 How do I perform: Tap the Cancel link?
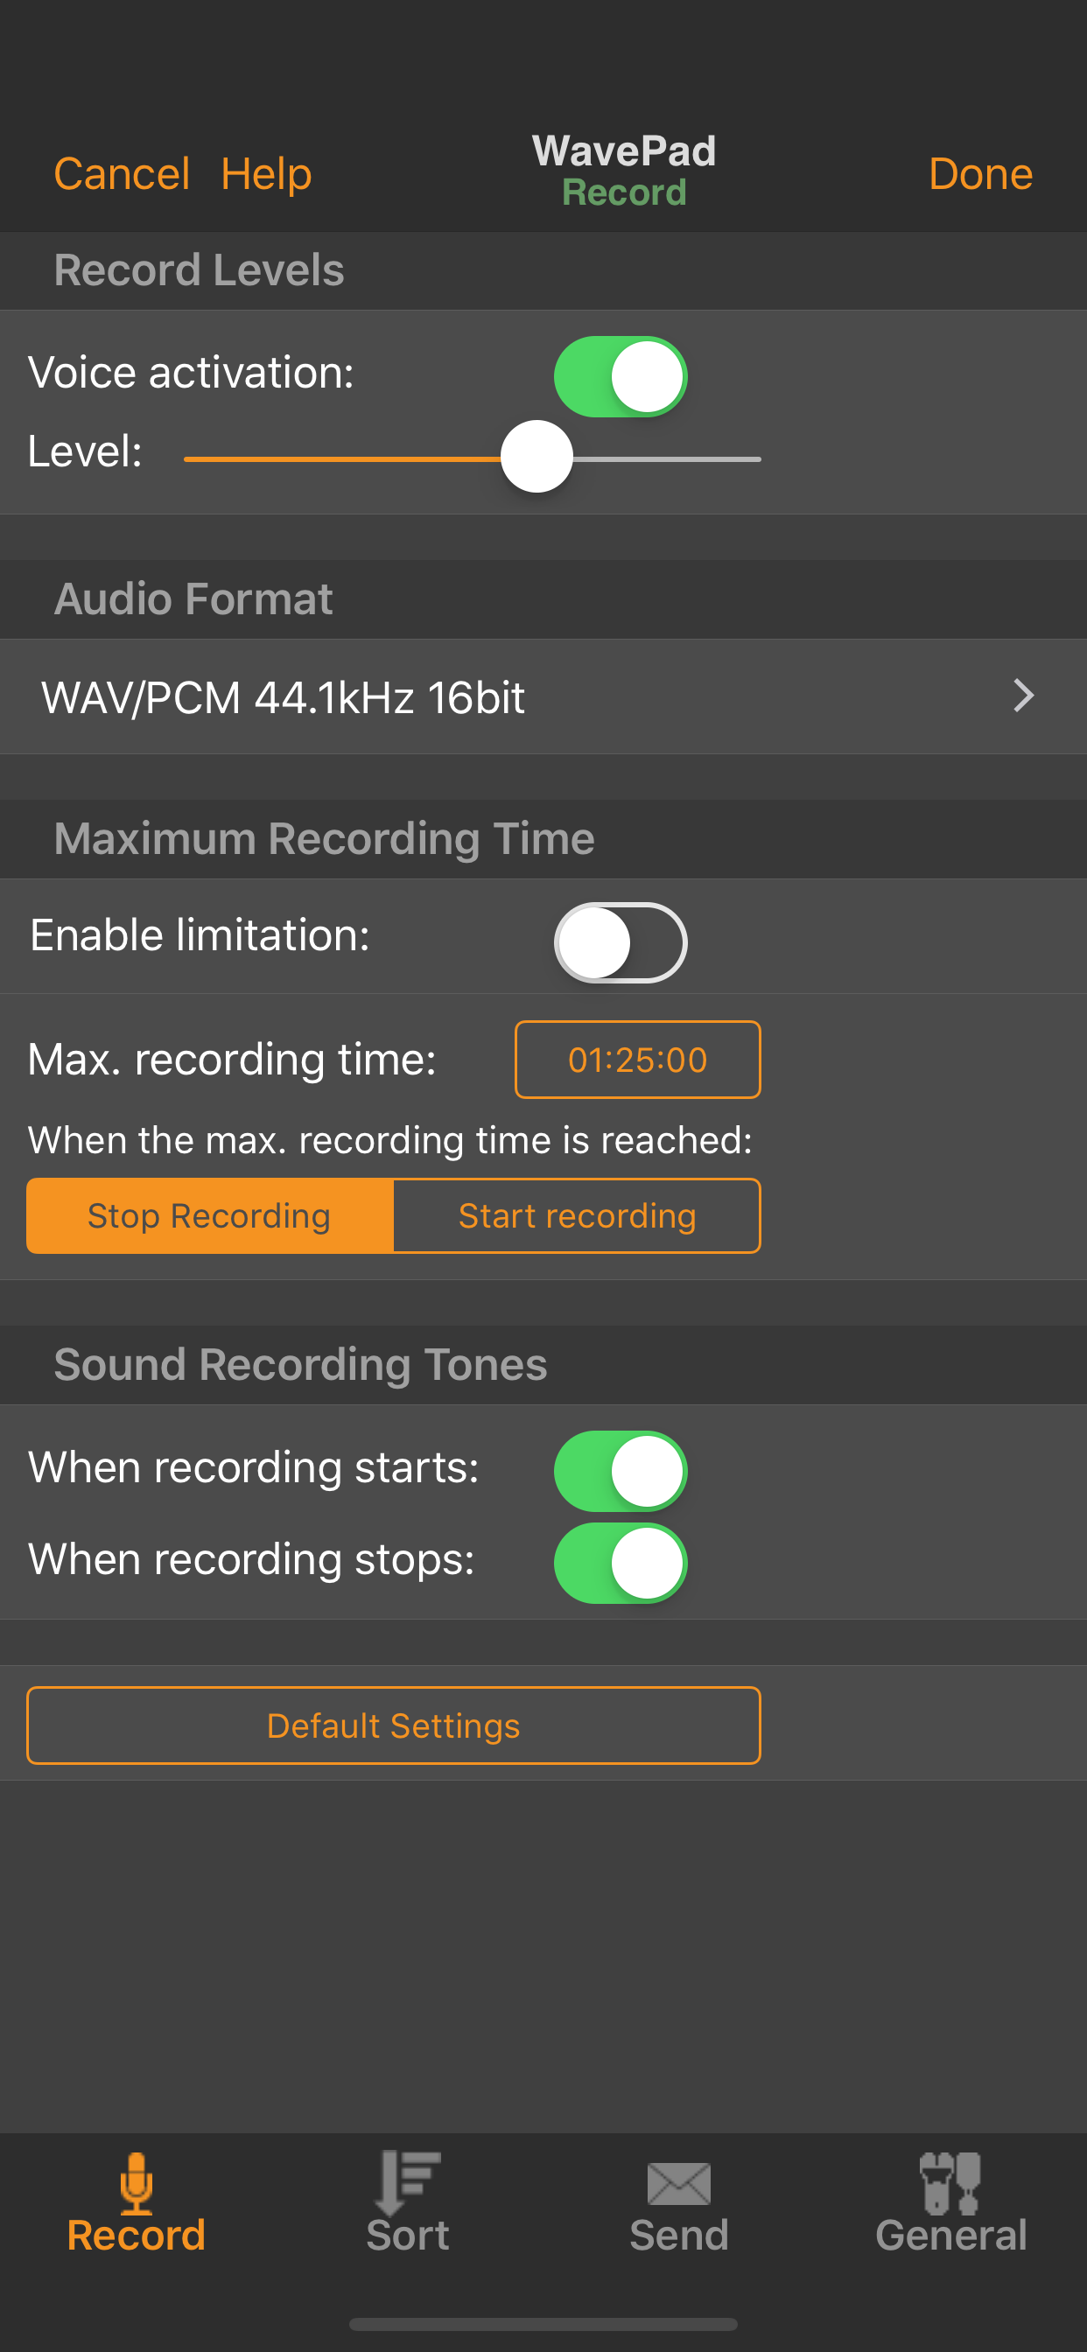pos(122,173)
